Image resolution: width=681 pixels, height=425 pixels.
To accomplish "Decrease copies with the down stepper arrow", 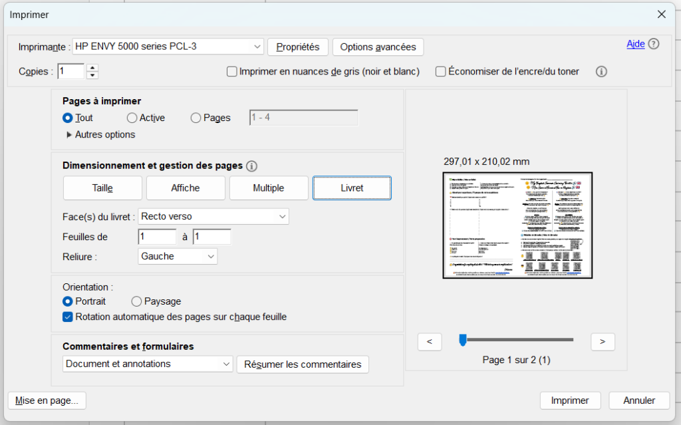I will tap(92, 75).
